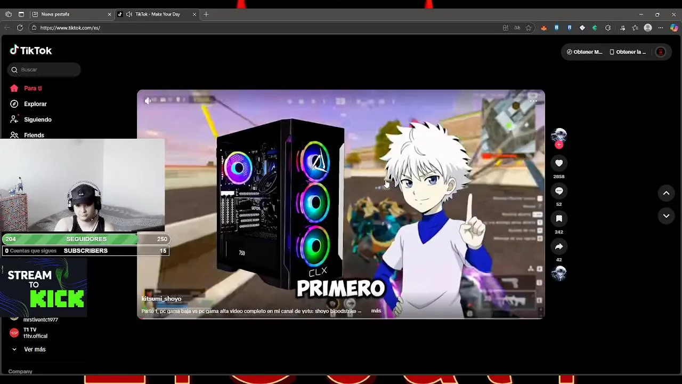This screenshot has width=682, height=384.
Task: Open the creator's profile avatar
Action: point(559,135)
